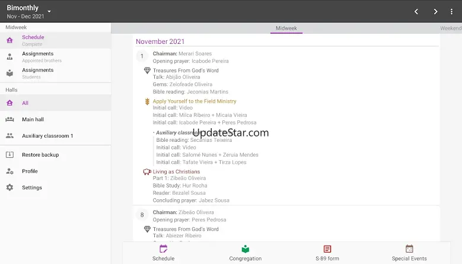
Task: Select the Main hall filter
Action: click(x=55, y=119)
